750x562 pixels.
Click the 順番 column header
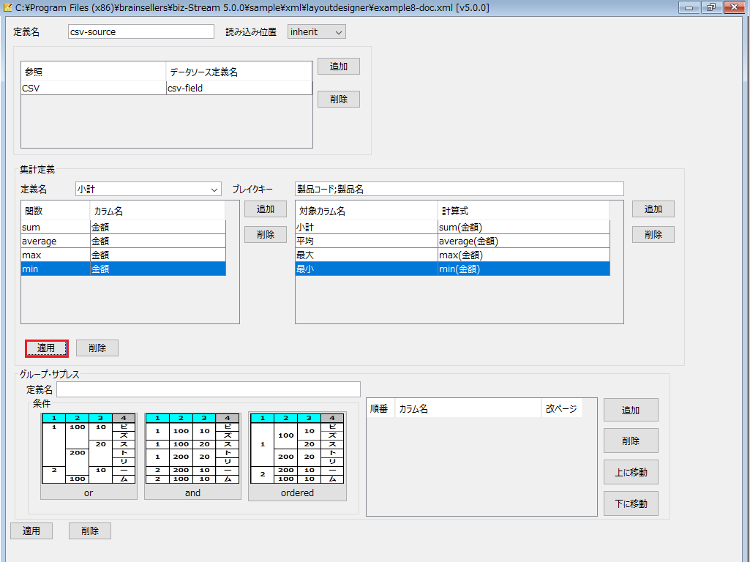coord(380,408)
